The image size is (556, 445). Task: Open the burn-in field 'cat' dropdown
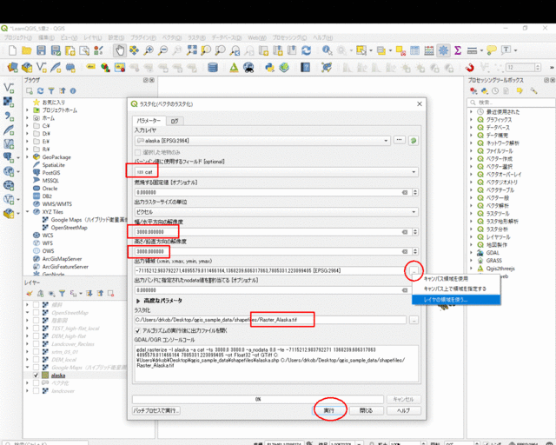pos(276,172)
